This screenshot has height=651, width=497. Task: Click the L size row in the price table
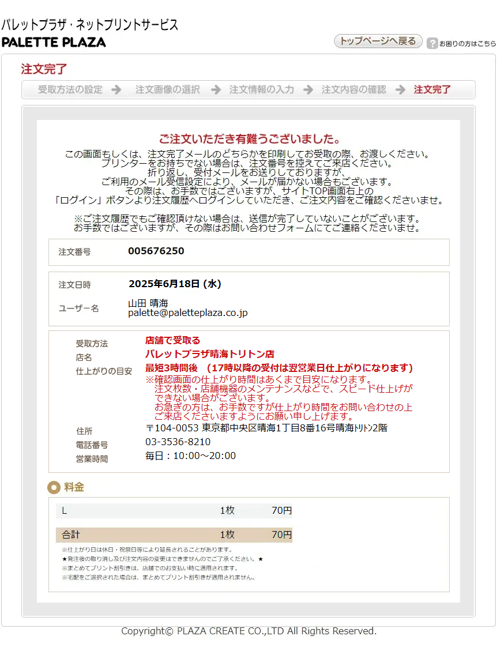(x=174, y=511)
